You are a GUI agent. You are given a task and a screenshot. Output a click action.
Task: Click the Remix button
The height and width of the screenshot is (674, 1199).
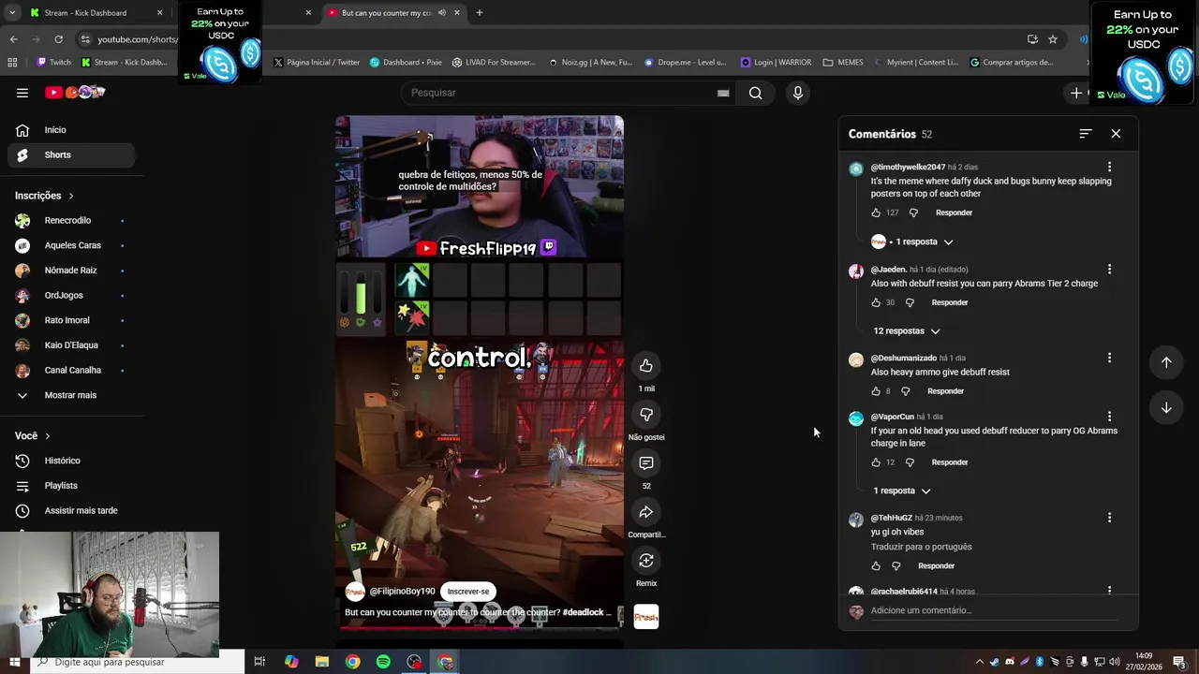(646, 560)
